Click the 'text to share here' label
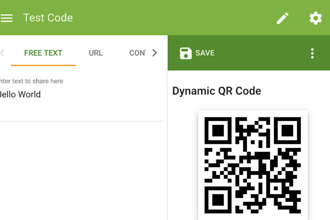 38,81
